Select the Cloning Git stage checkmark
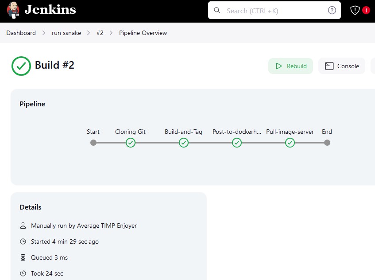This screenshot has width=375, height=280. click(x=131, y=143)
